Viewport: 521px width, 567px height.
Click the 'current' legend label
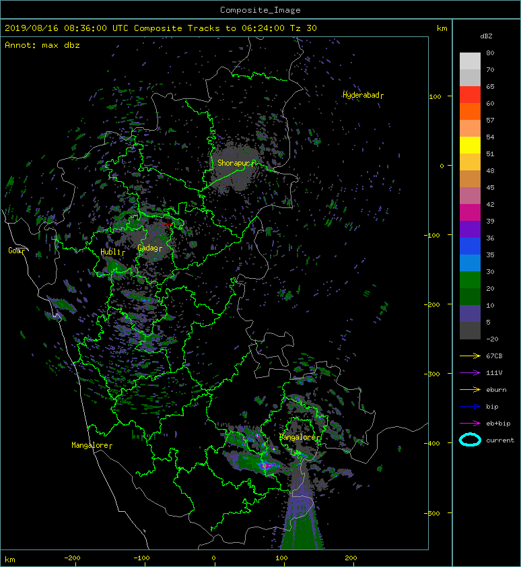500,440
